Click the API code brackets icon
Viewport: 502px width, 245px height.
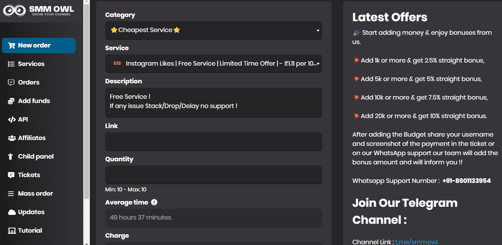click(x=12, y=120)
